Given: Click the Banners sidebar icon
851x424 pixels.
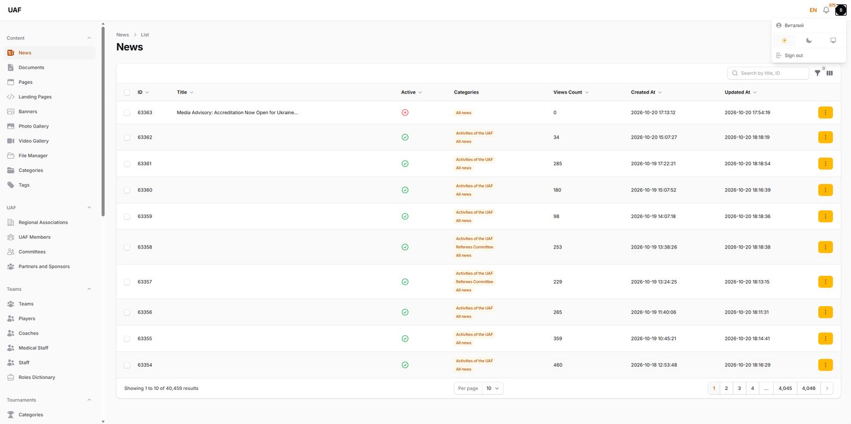Looking at the screenshot, I should [10, 112].
